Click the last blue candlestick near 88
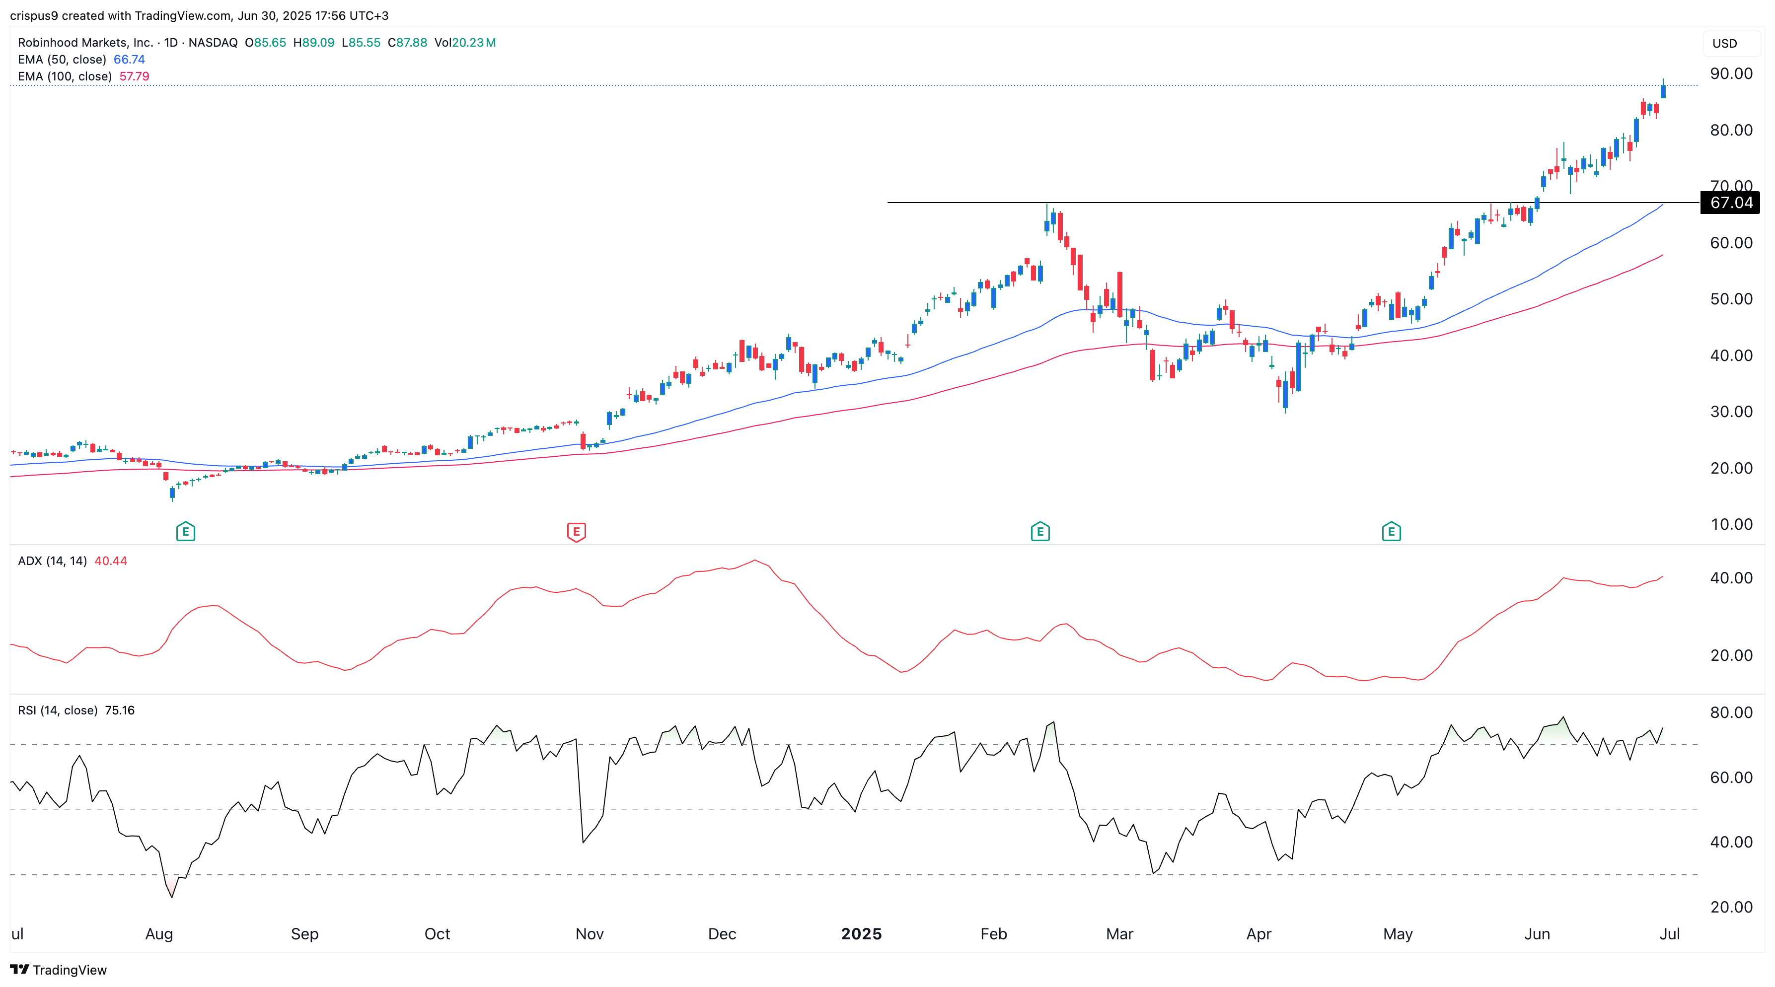 1663,91
